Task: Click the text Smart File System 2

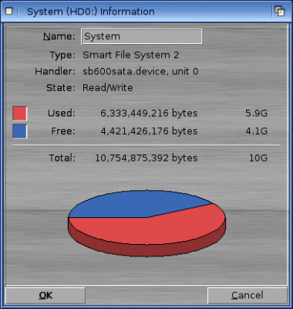Action: pyautogui.click(x=130, y=55)
